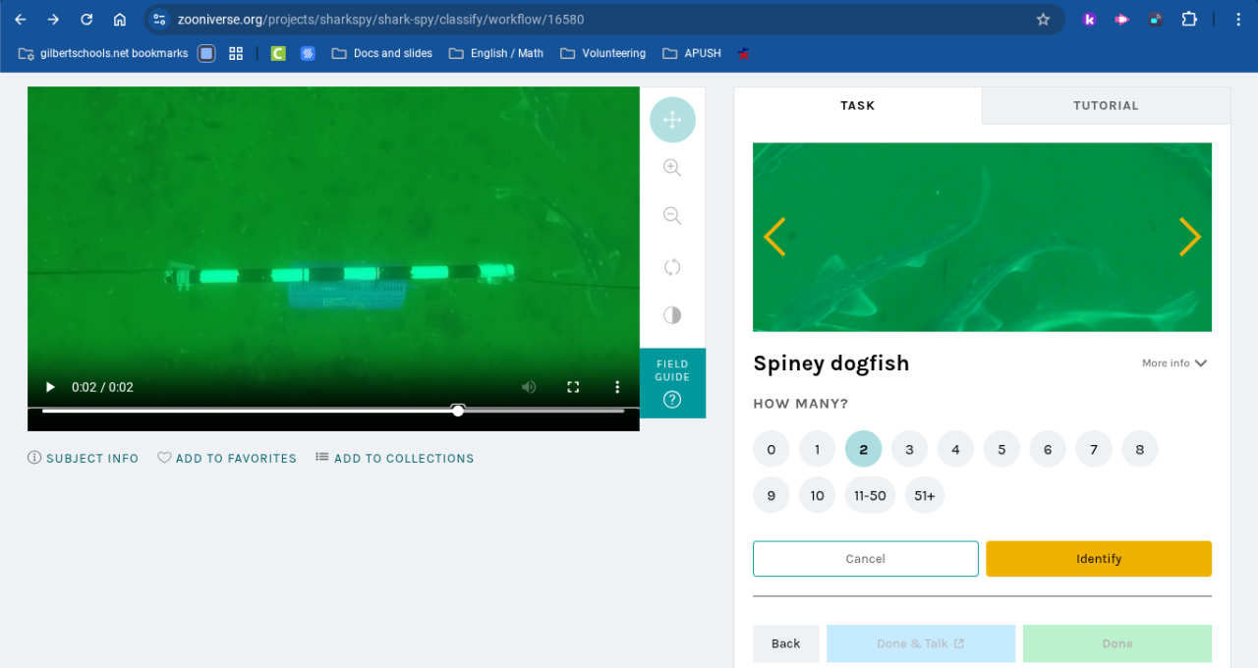Click Done & Talk
Screen dimensions: 1258x668
(x=921, y=643)
